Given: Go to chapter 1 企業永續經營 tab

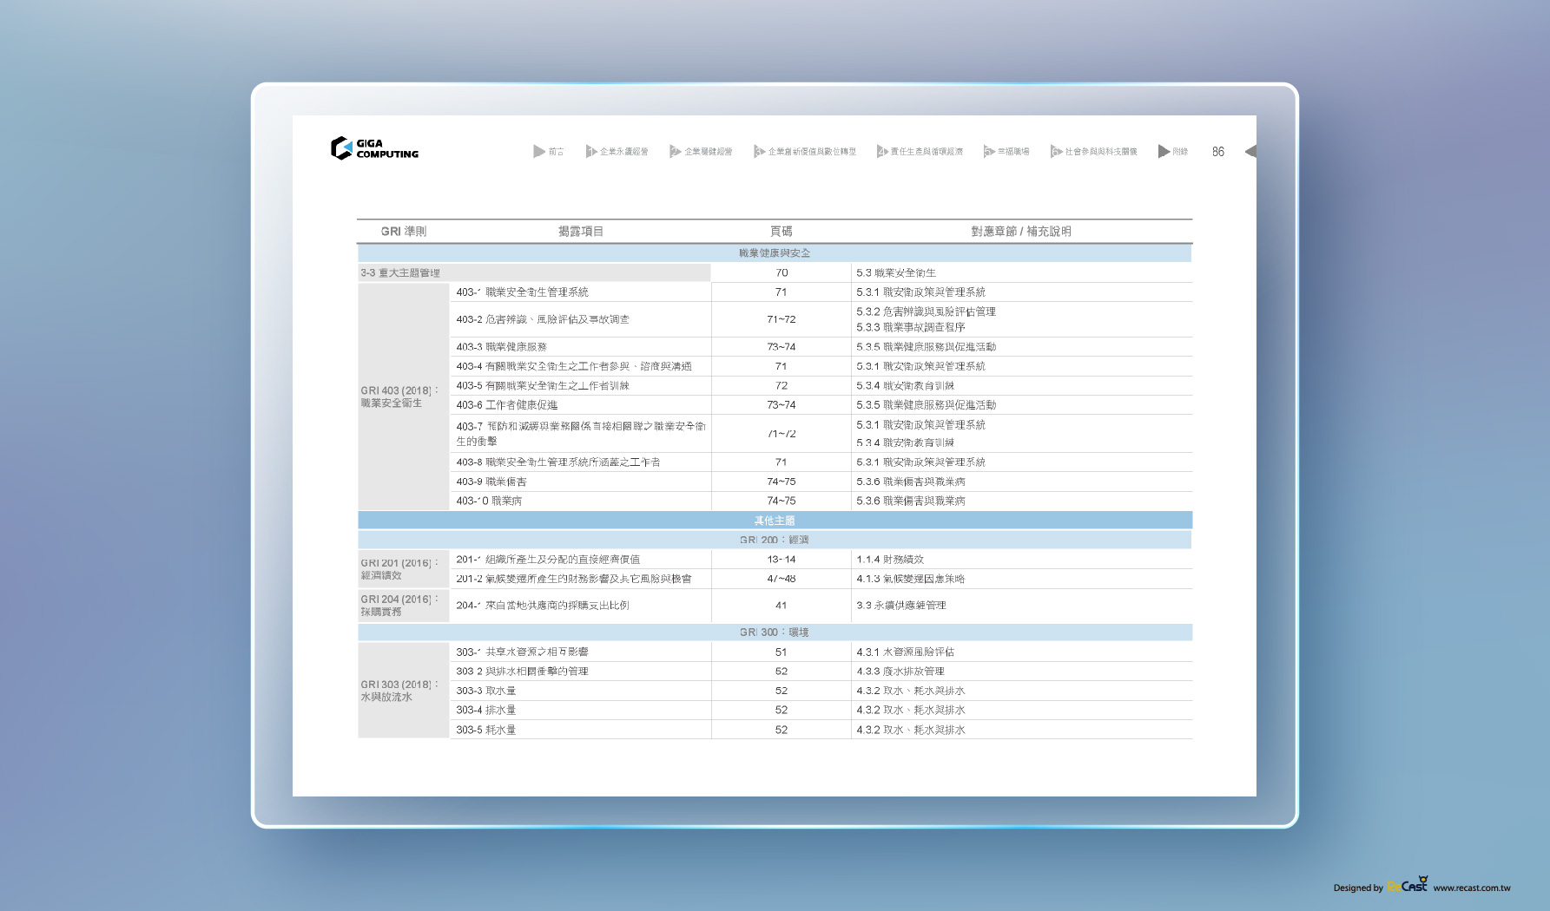Looking at the screenshot, I should pyautogui.click(x=617, y=151).
